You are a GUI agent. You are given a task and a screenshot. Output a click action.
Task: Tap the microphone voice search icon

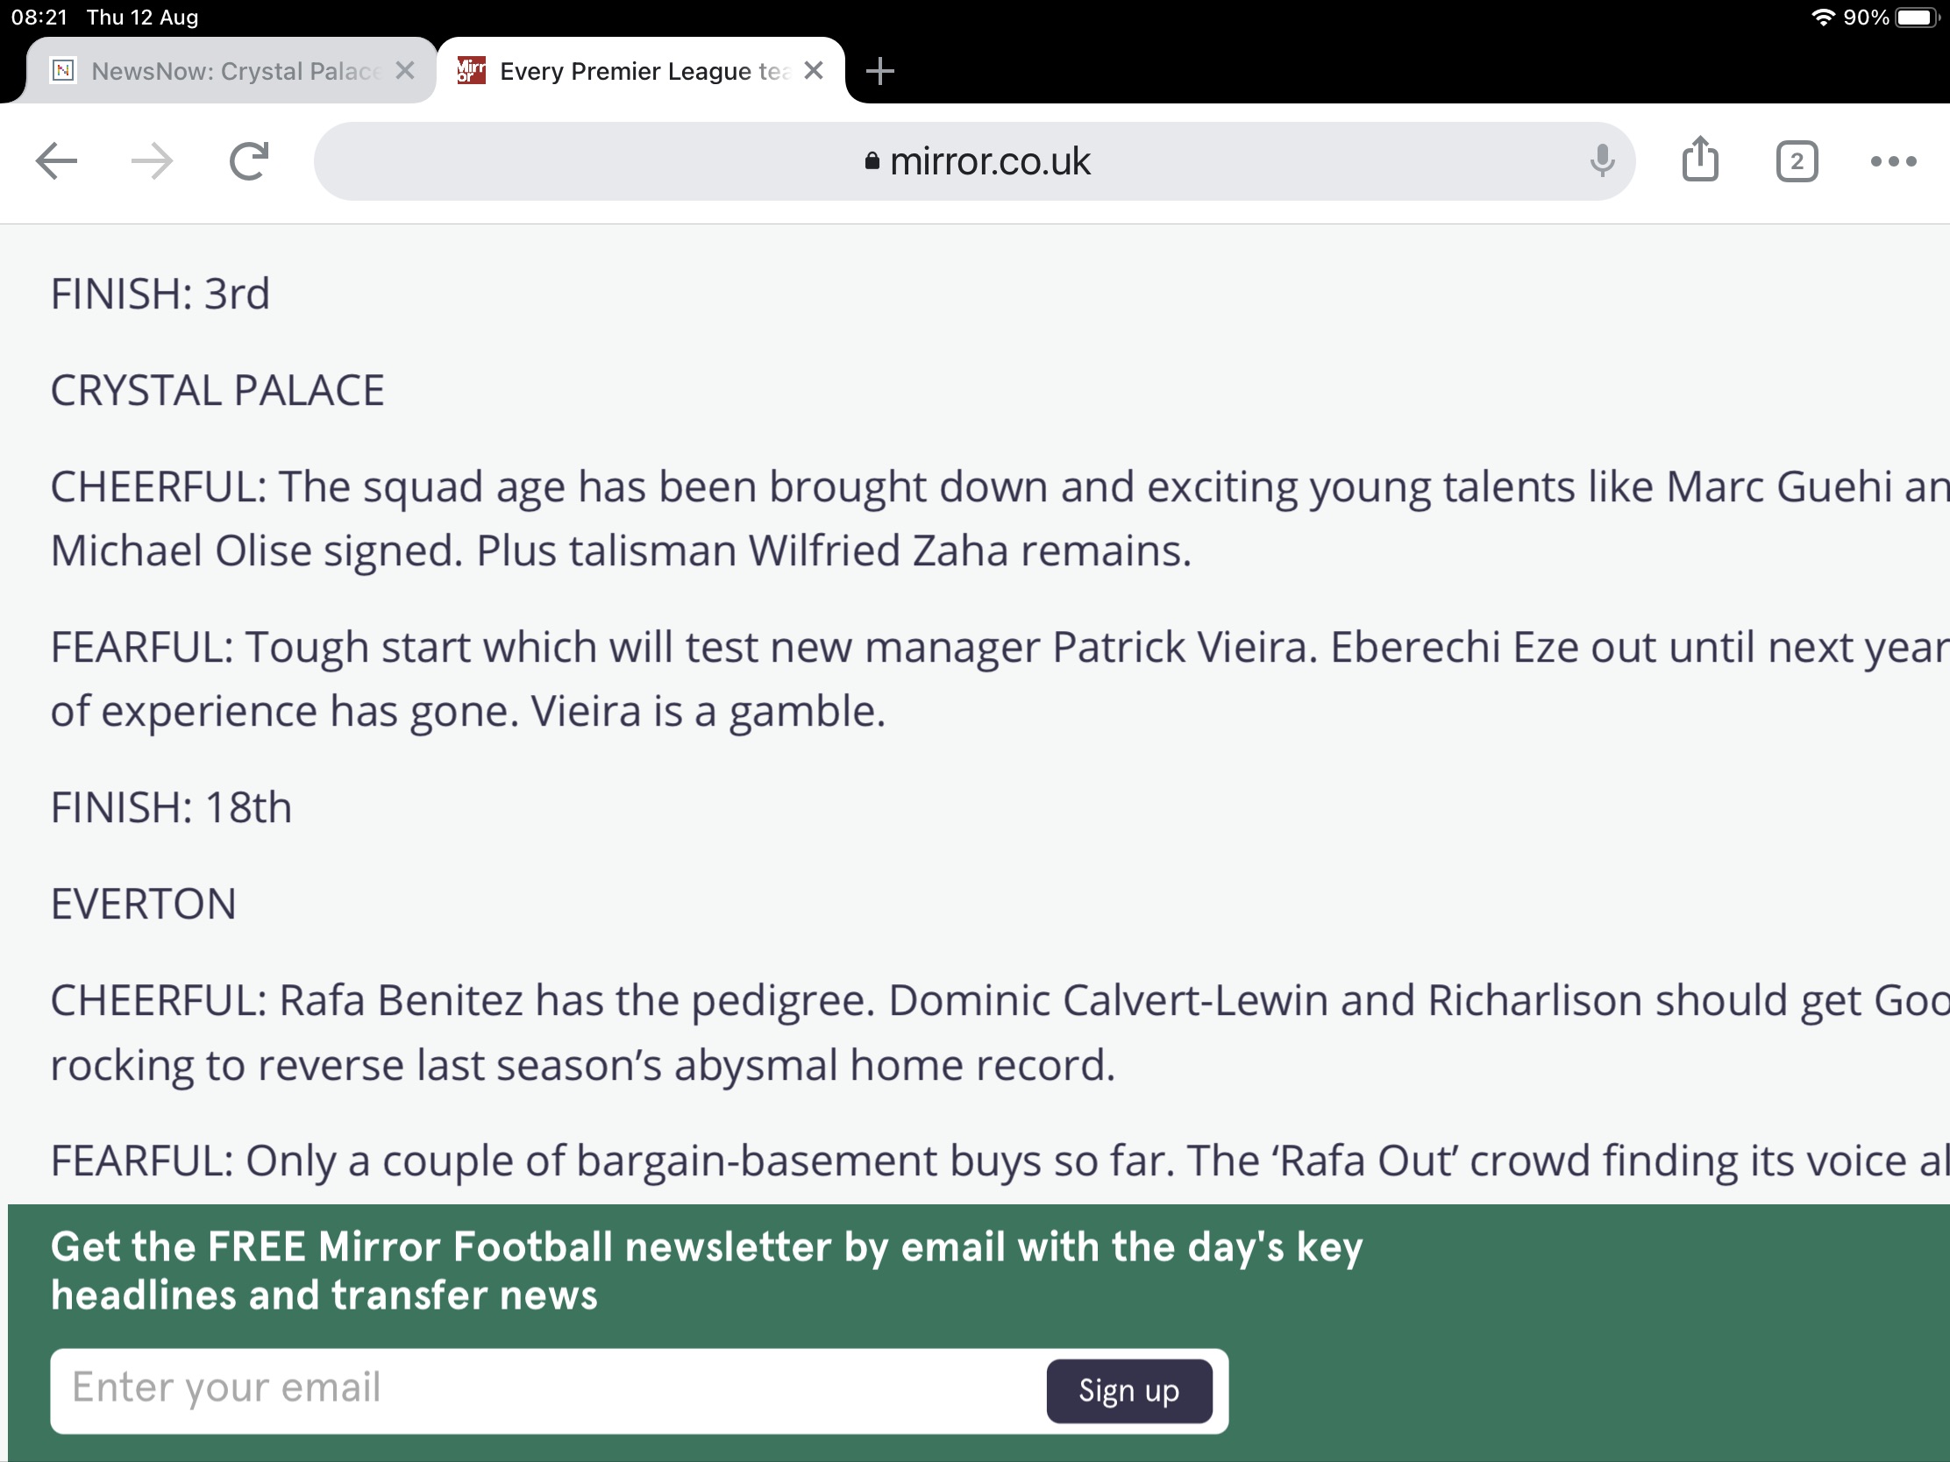coord(1602,161)
